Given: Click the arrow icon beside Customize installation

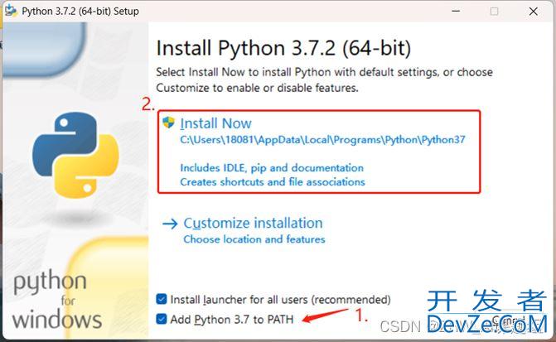Looking at the screenshot, I should pyautogui.click(x=170, y=224).
